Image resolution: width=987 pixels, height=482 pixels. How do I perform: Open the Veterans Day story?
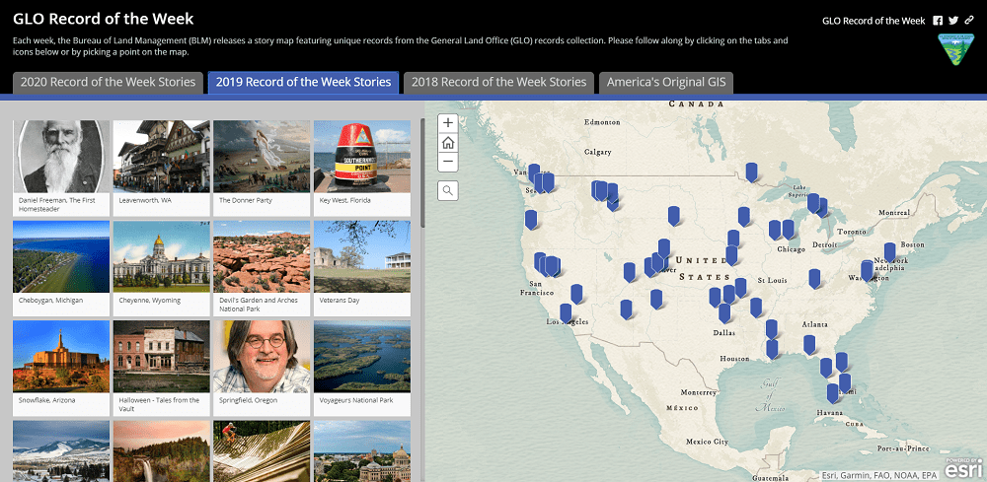(362, 268)
